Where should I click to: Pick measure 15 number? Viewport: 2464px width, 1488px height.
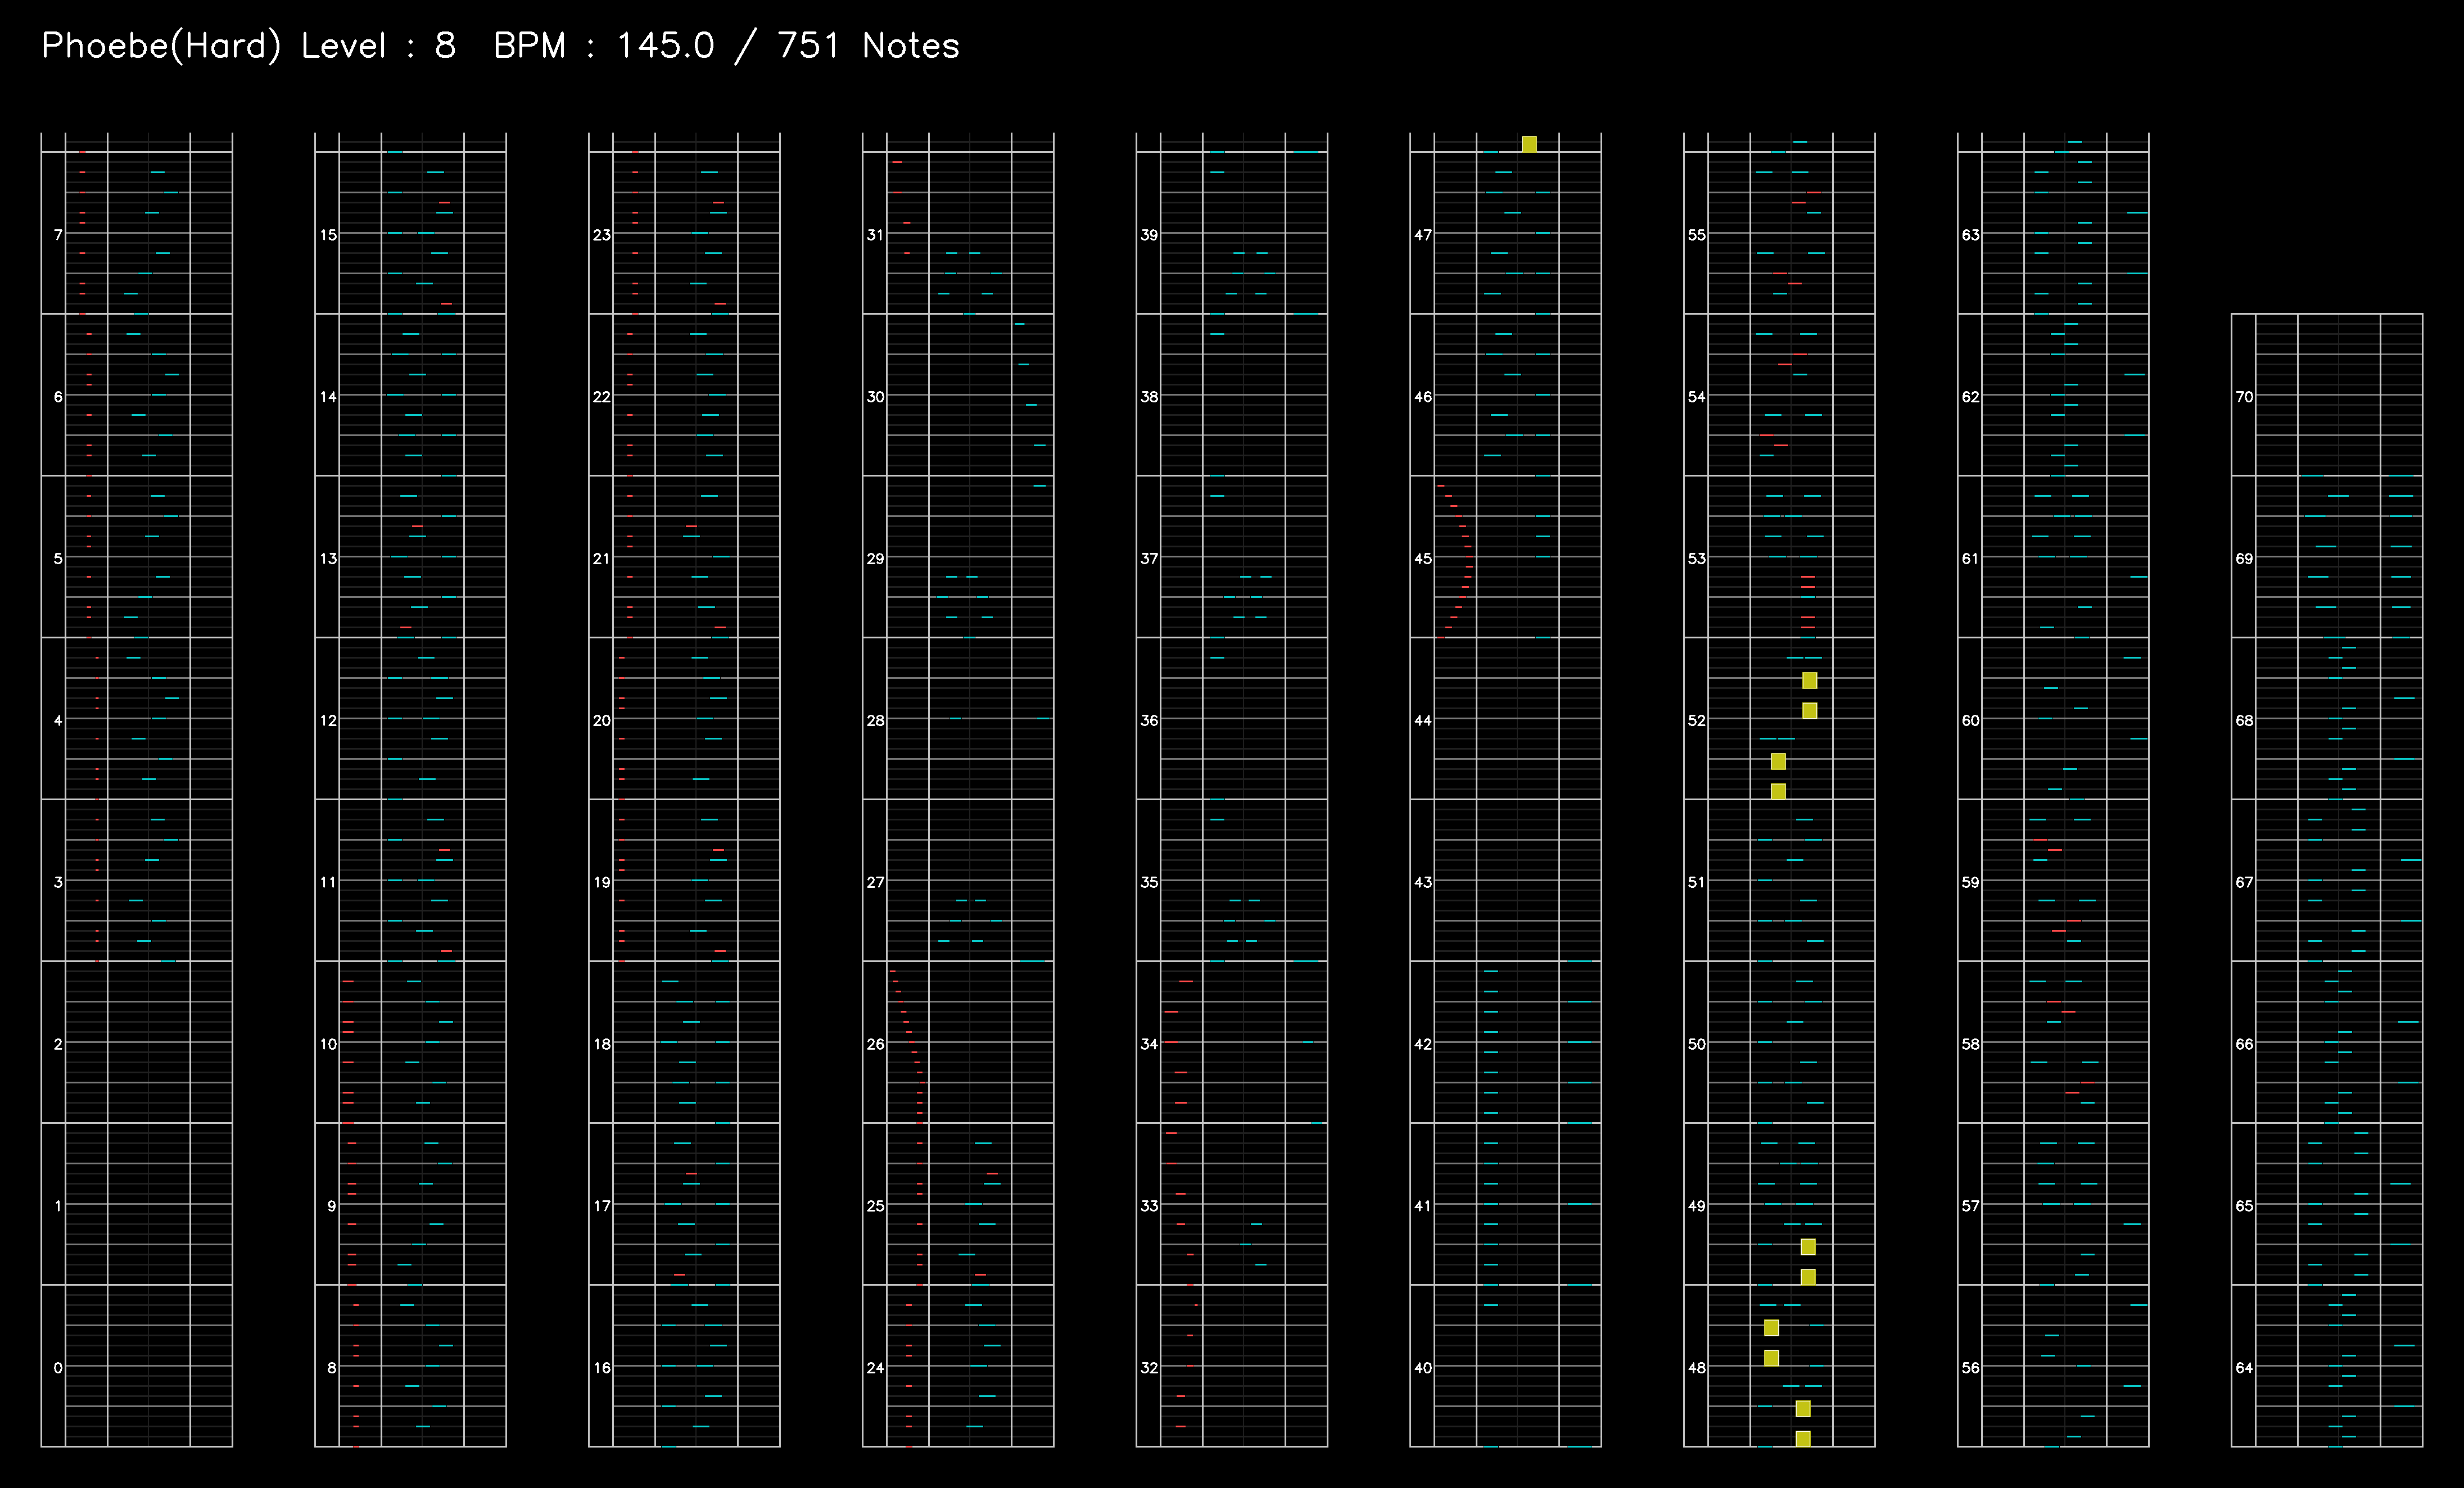328,235
